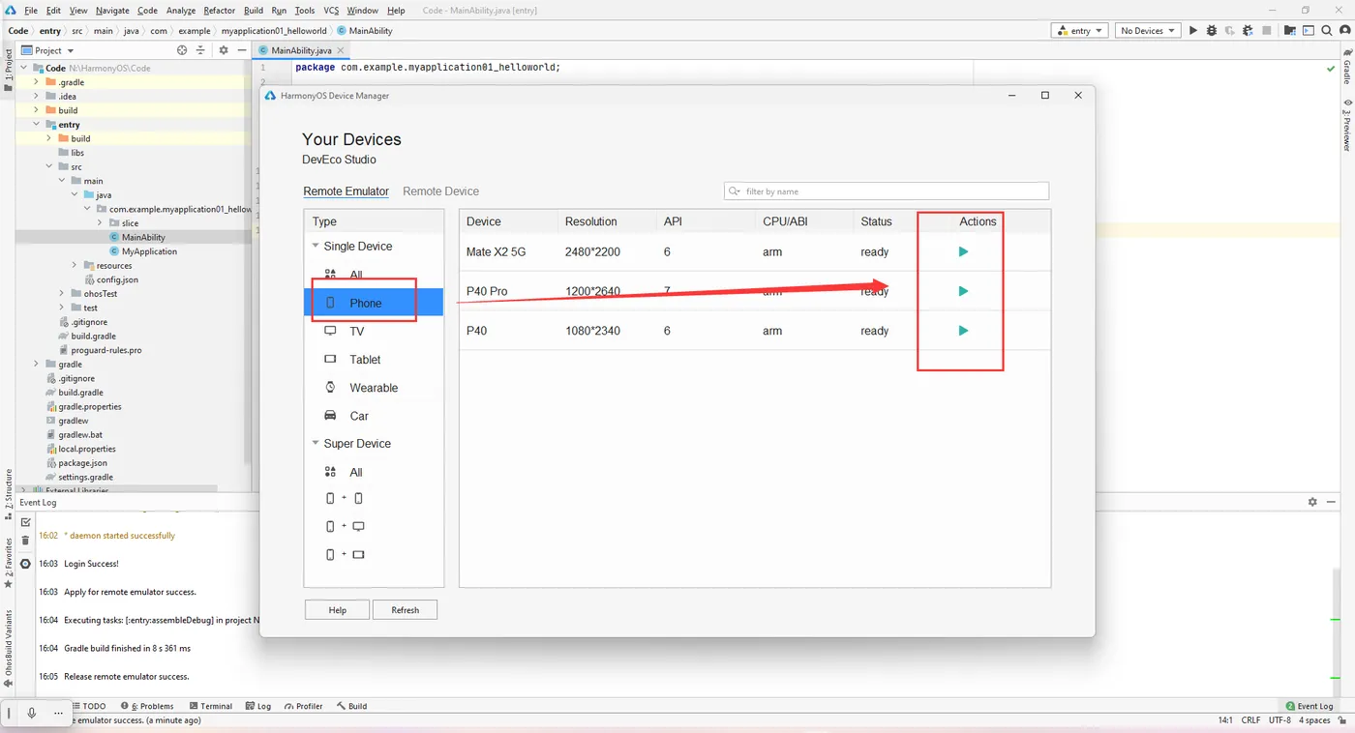The width and height of the screenshot is (1355, 733).
Task: Start the P40 Pro remote emulator
Action: click(962, 291)
